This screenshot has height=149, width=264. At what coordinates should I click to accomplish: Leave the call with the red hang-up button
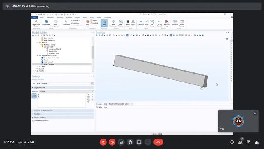tap(158, 142)
